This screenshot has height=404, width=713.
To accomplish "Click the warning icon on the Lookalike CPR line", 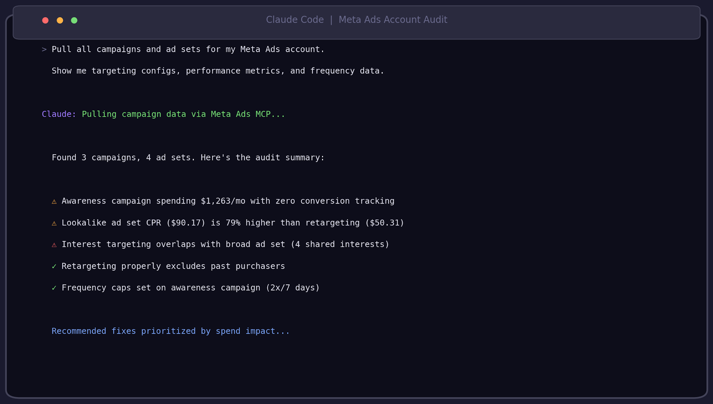I will (x=54, y=223).
